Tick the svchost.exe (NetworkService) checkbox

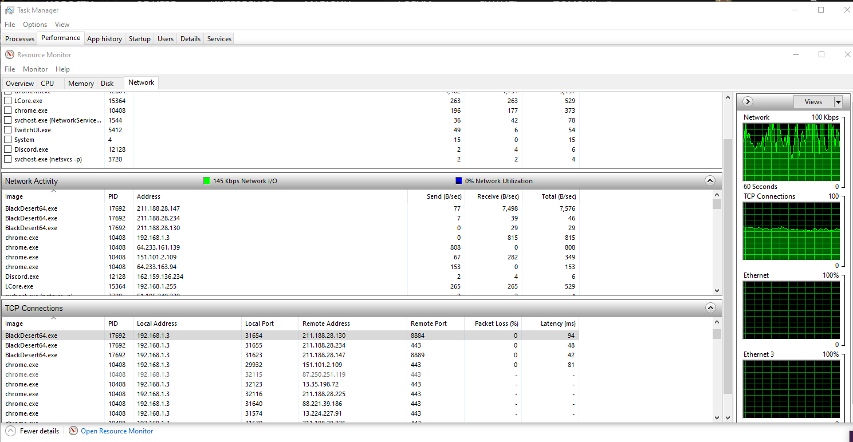(8, 120)
